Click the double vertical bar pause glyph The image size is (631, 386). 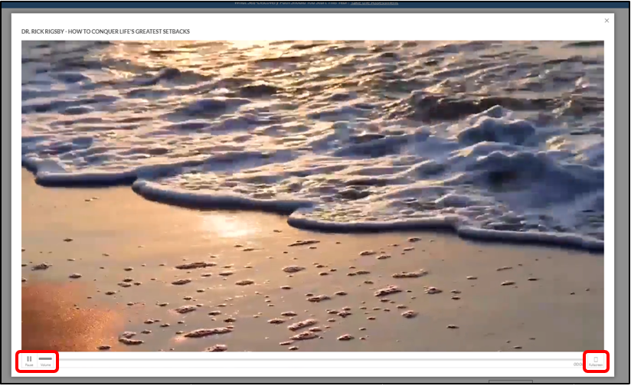pyautogui.click(x=29, y=358)
